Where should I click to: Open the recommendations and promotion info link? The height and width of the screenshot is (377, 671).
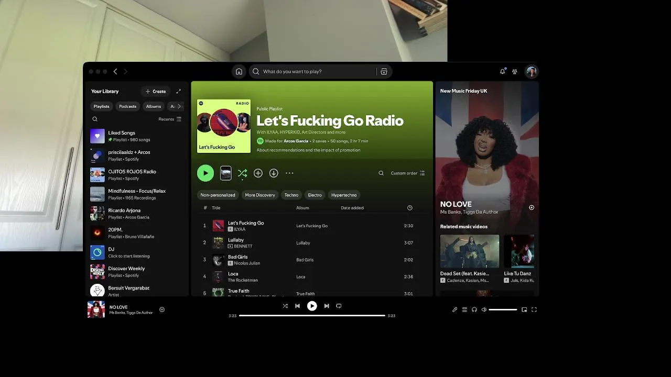tap(308, 150)
